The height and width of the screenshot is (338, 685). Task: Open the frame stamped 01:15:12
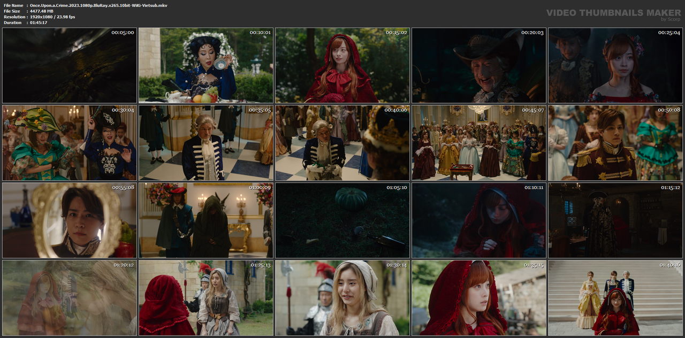[x=615, y=220]
